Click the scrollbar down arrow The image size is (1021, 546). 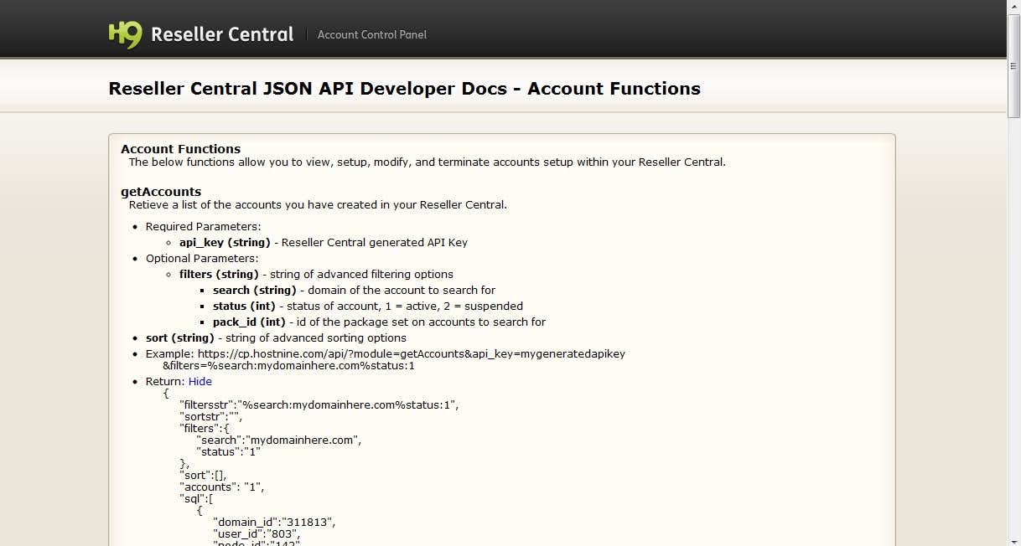pyautogui.click(x=1013, y=539)
